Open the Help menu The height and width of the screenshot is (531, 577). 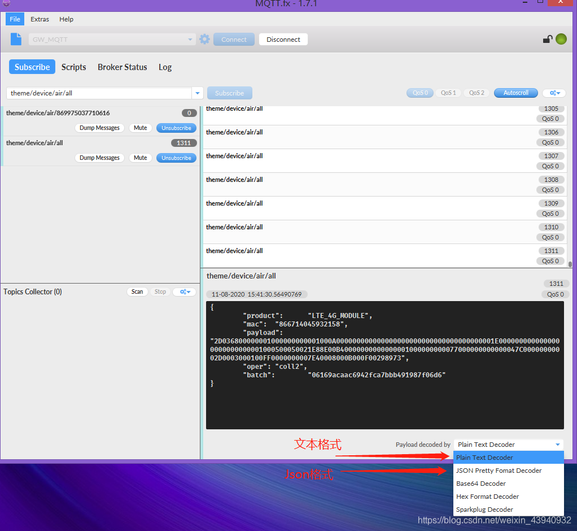[66, 19]
